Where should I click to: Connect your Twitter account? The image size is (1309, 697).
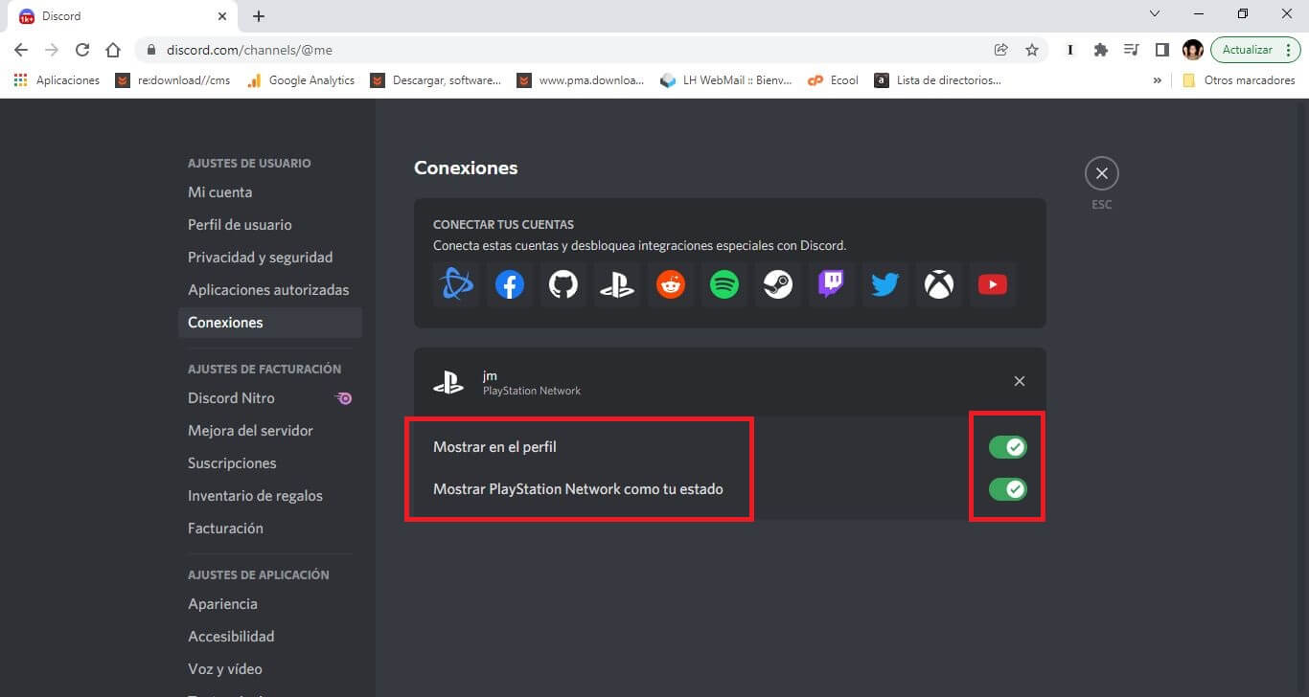pyautogui.click(x=885, y=284)
